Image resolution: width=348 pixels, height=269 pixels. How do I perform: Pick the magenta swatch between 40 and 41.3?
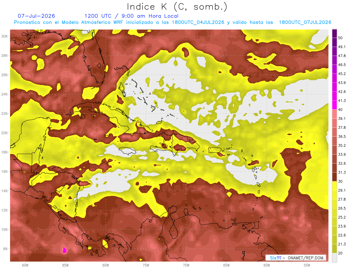pos(334,105)
